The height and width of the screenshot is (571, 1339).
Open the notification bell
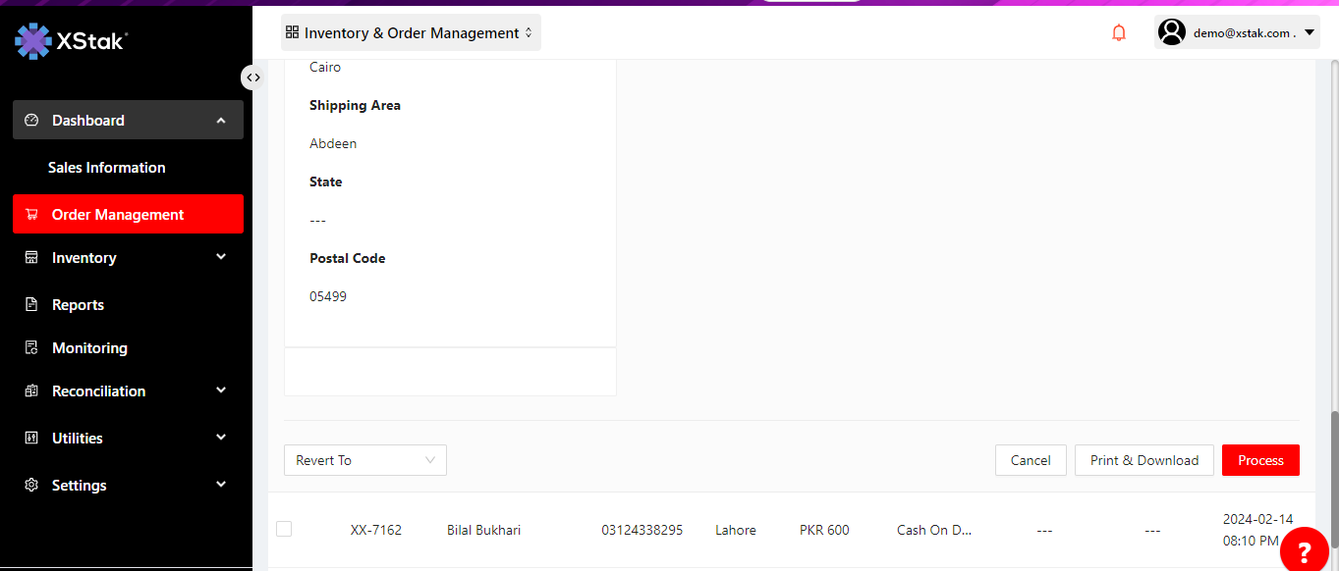[1118, 33]
